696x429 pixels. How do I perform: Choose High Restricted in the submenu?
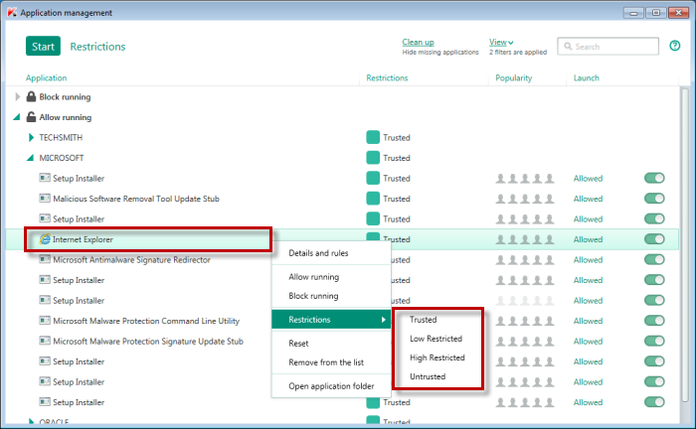(437, 357)
